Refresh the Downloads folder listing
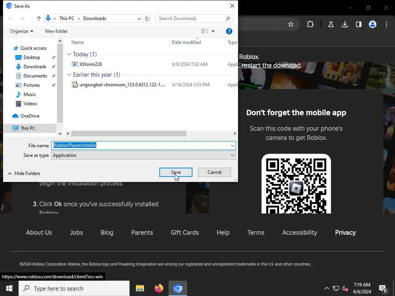Image resolution: width=395 pixels, height=296 pixels. click(x=147, y=18)
